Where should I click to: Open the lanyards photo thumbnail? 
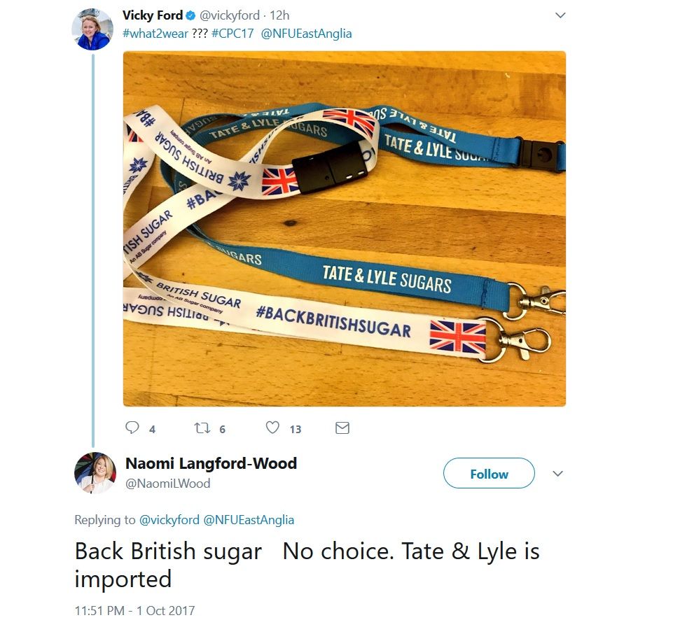344,228
